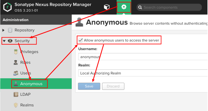This screenshot has width=208, height=111.
Task: Click the Security hat icon
Action: pos(10,41)
